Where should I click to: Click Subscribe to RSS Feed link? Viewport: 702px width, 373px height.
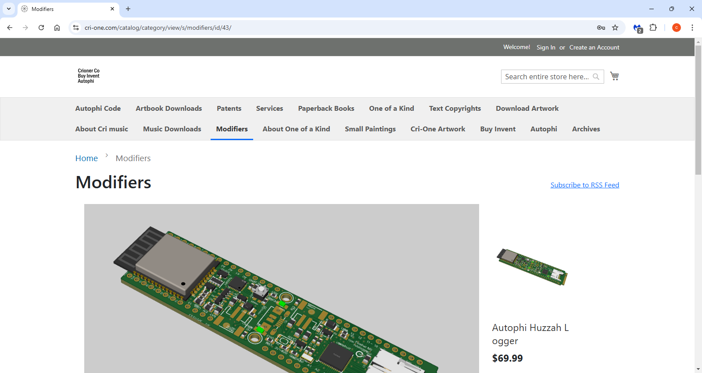point(585,185)
